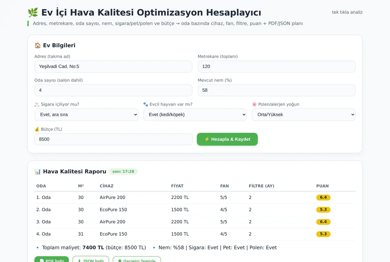Click the flower icon next to Polen/alerjen yoğun
The image size is (390, 262).
(254, 104)
